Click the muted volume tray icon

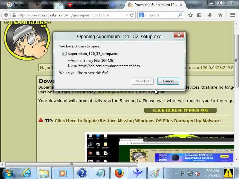[x=197, y=173]
